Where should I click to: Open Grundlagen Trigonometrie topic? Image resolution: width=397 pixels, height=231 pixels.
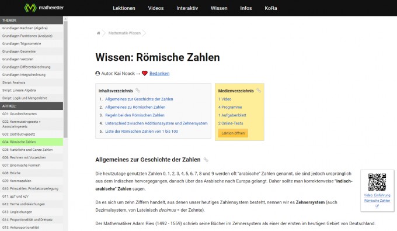32,44
